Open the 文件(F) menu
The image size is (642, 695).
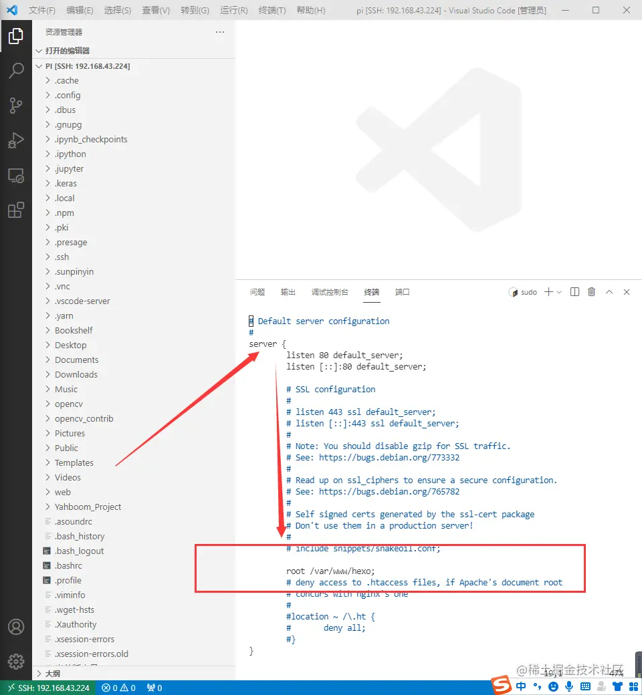click(42, 10)
